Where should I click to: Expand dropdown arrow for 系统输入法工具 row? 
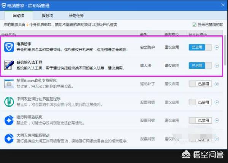pyautogui.click(x=217, y=66)
